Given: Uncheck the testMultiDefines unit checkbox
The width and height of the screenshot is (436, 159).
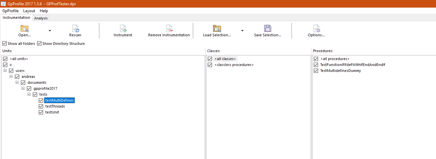Looking at the screenshot, I should pyautogui.click(x=41, y=100).
